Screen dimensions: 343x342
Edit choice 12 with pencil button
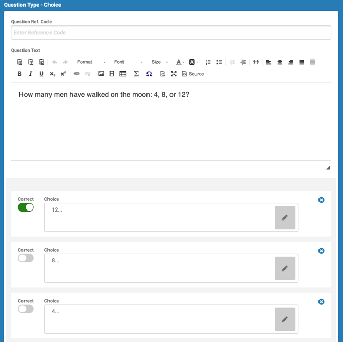tap(285, 218)
